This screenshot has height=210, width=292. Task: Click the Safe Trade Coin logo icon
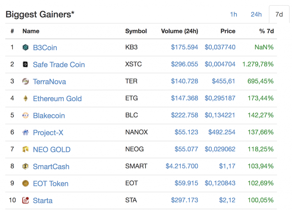(x=25, y=64)
